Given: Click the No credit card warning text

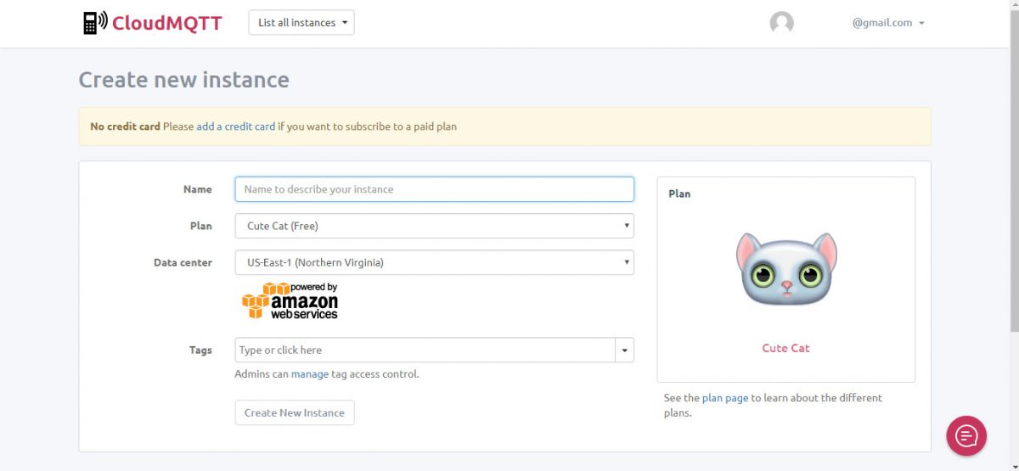Looking at the screenshot, I should (125, 126).
